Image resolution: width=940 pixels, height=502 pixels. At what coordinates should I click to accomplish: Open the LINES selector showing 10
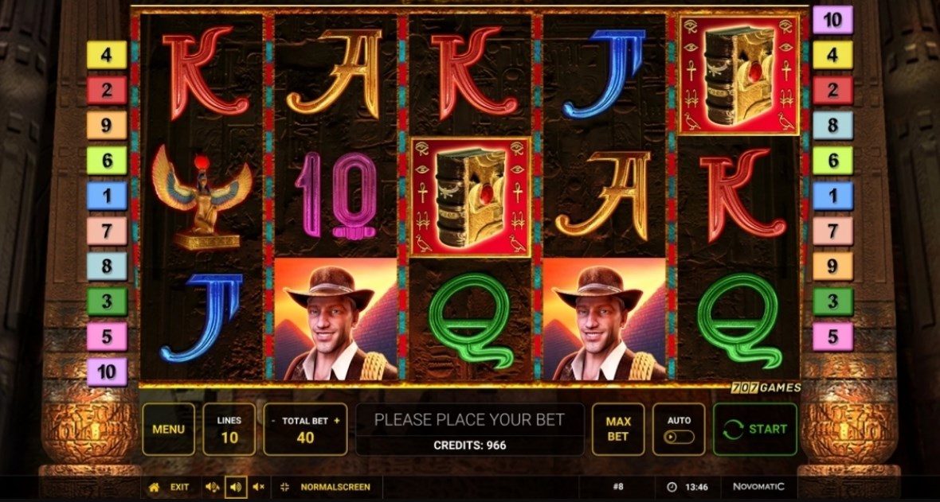click(229, 429)
